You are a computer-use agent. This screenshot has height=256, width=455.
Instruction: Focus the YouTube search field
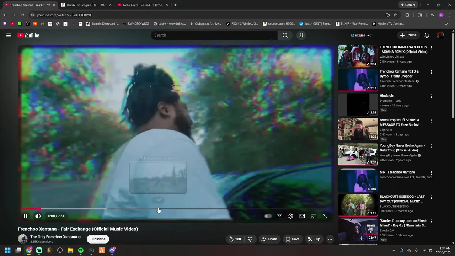click(214, 35)
